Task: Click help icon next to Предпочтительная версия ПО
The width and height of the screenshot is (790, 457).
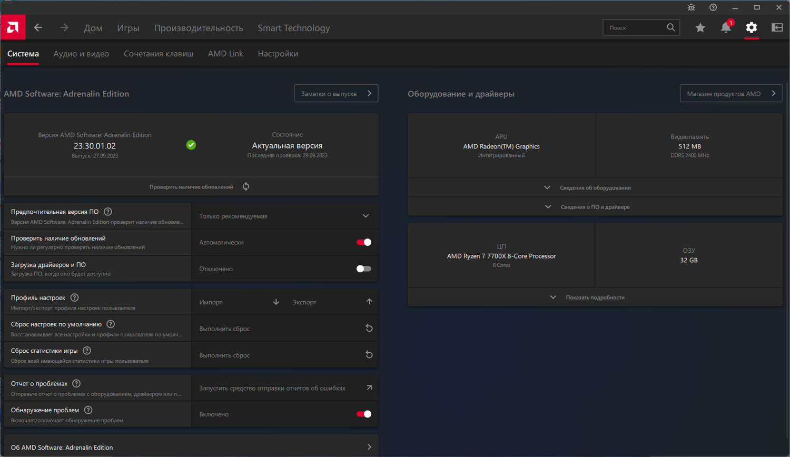Action: point(108,212)
